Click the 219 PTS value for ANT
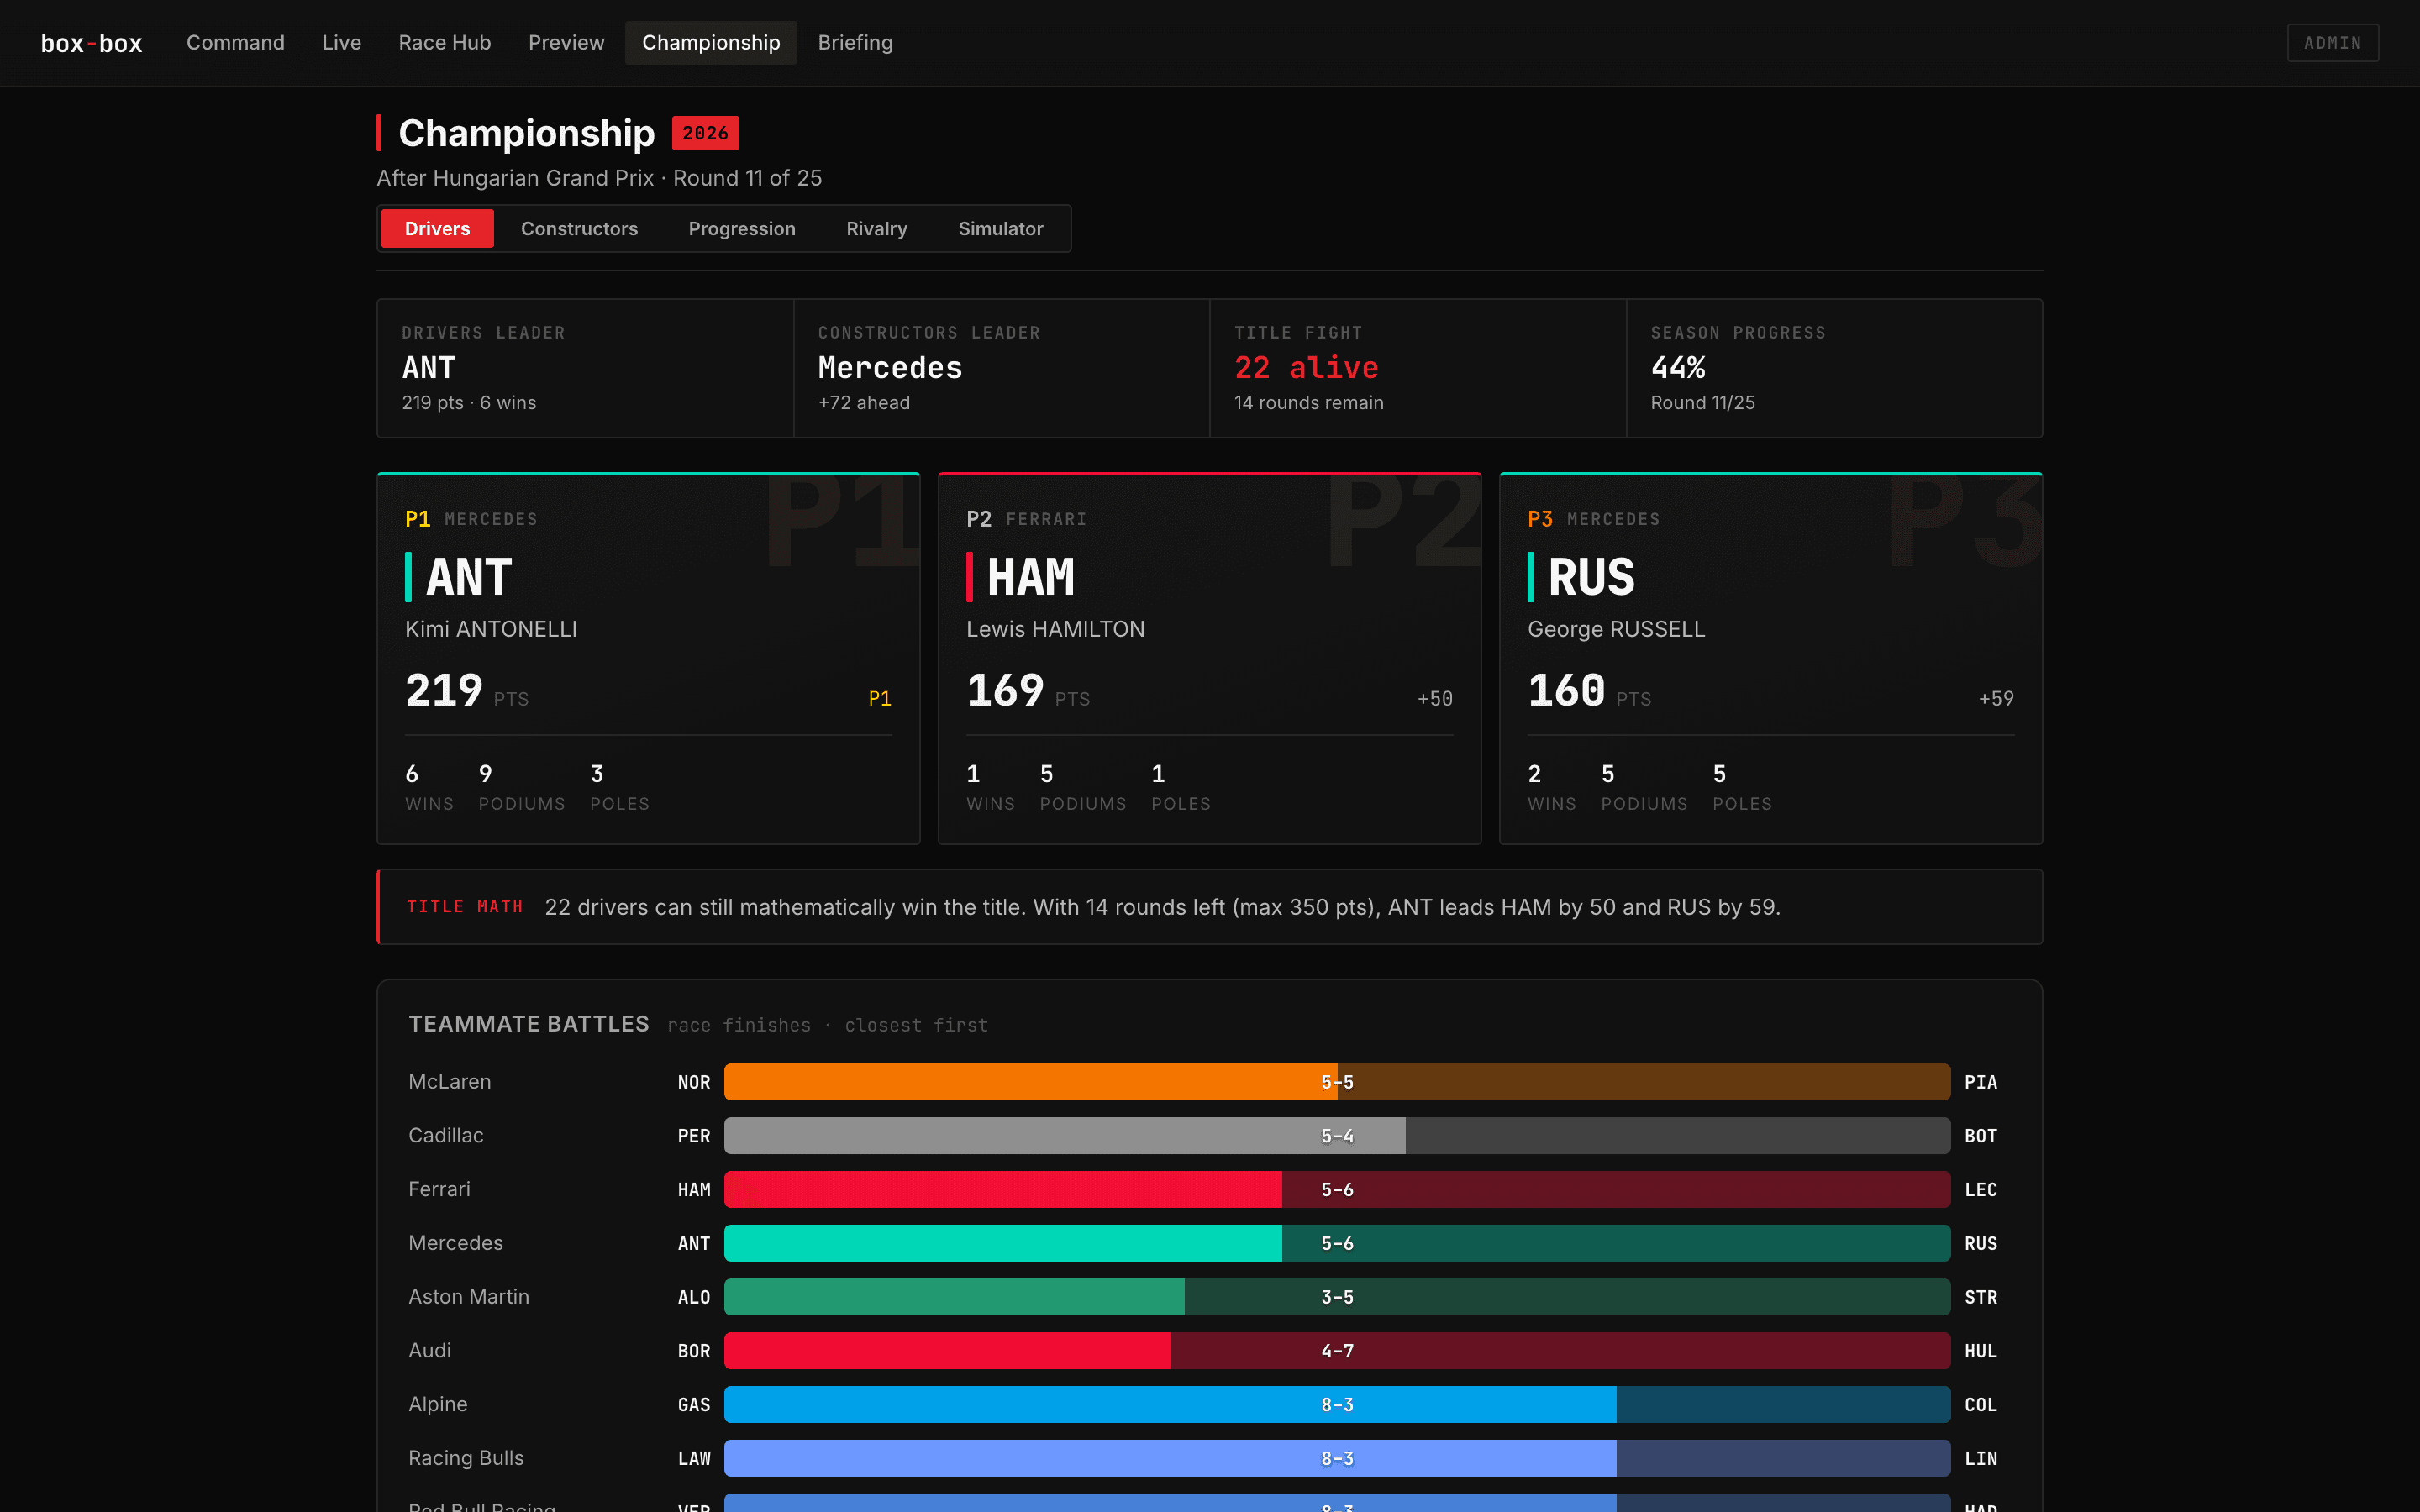The height and width of the screenshot is (1512, 2420). point(467,691)
